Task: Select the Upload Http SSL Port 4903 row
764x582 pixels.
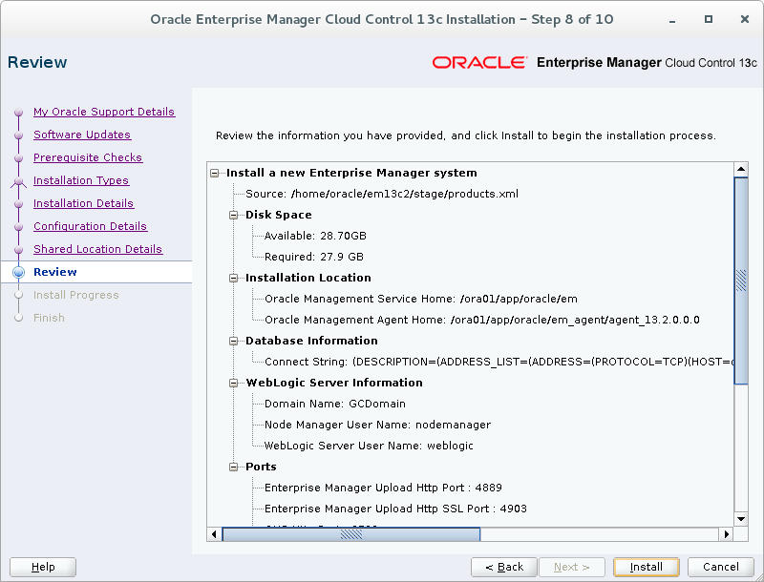Action: 395,509
